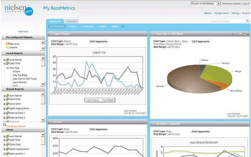
Task: Close the Jose Cuervo CGM Types widget
Action: [x=248, y=34]
